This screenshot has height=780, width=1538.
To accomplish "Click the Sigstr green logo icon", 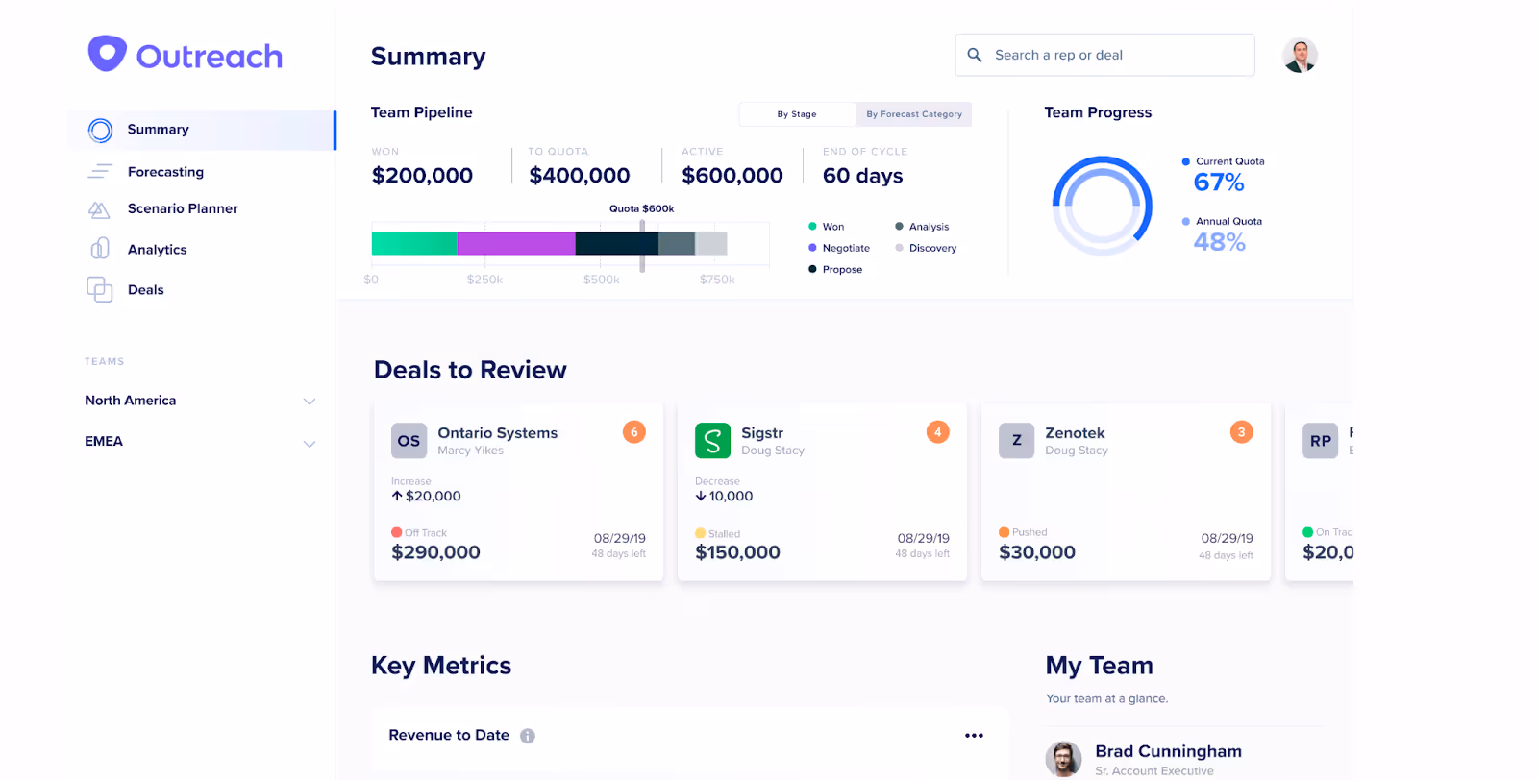I will coord(712,441).
